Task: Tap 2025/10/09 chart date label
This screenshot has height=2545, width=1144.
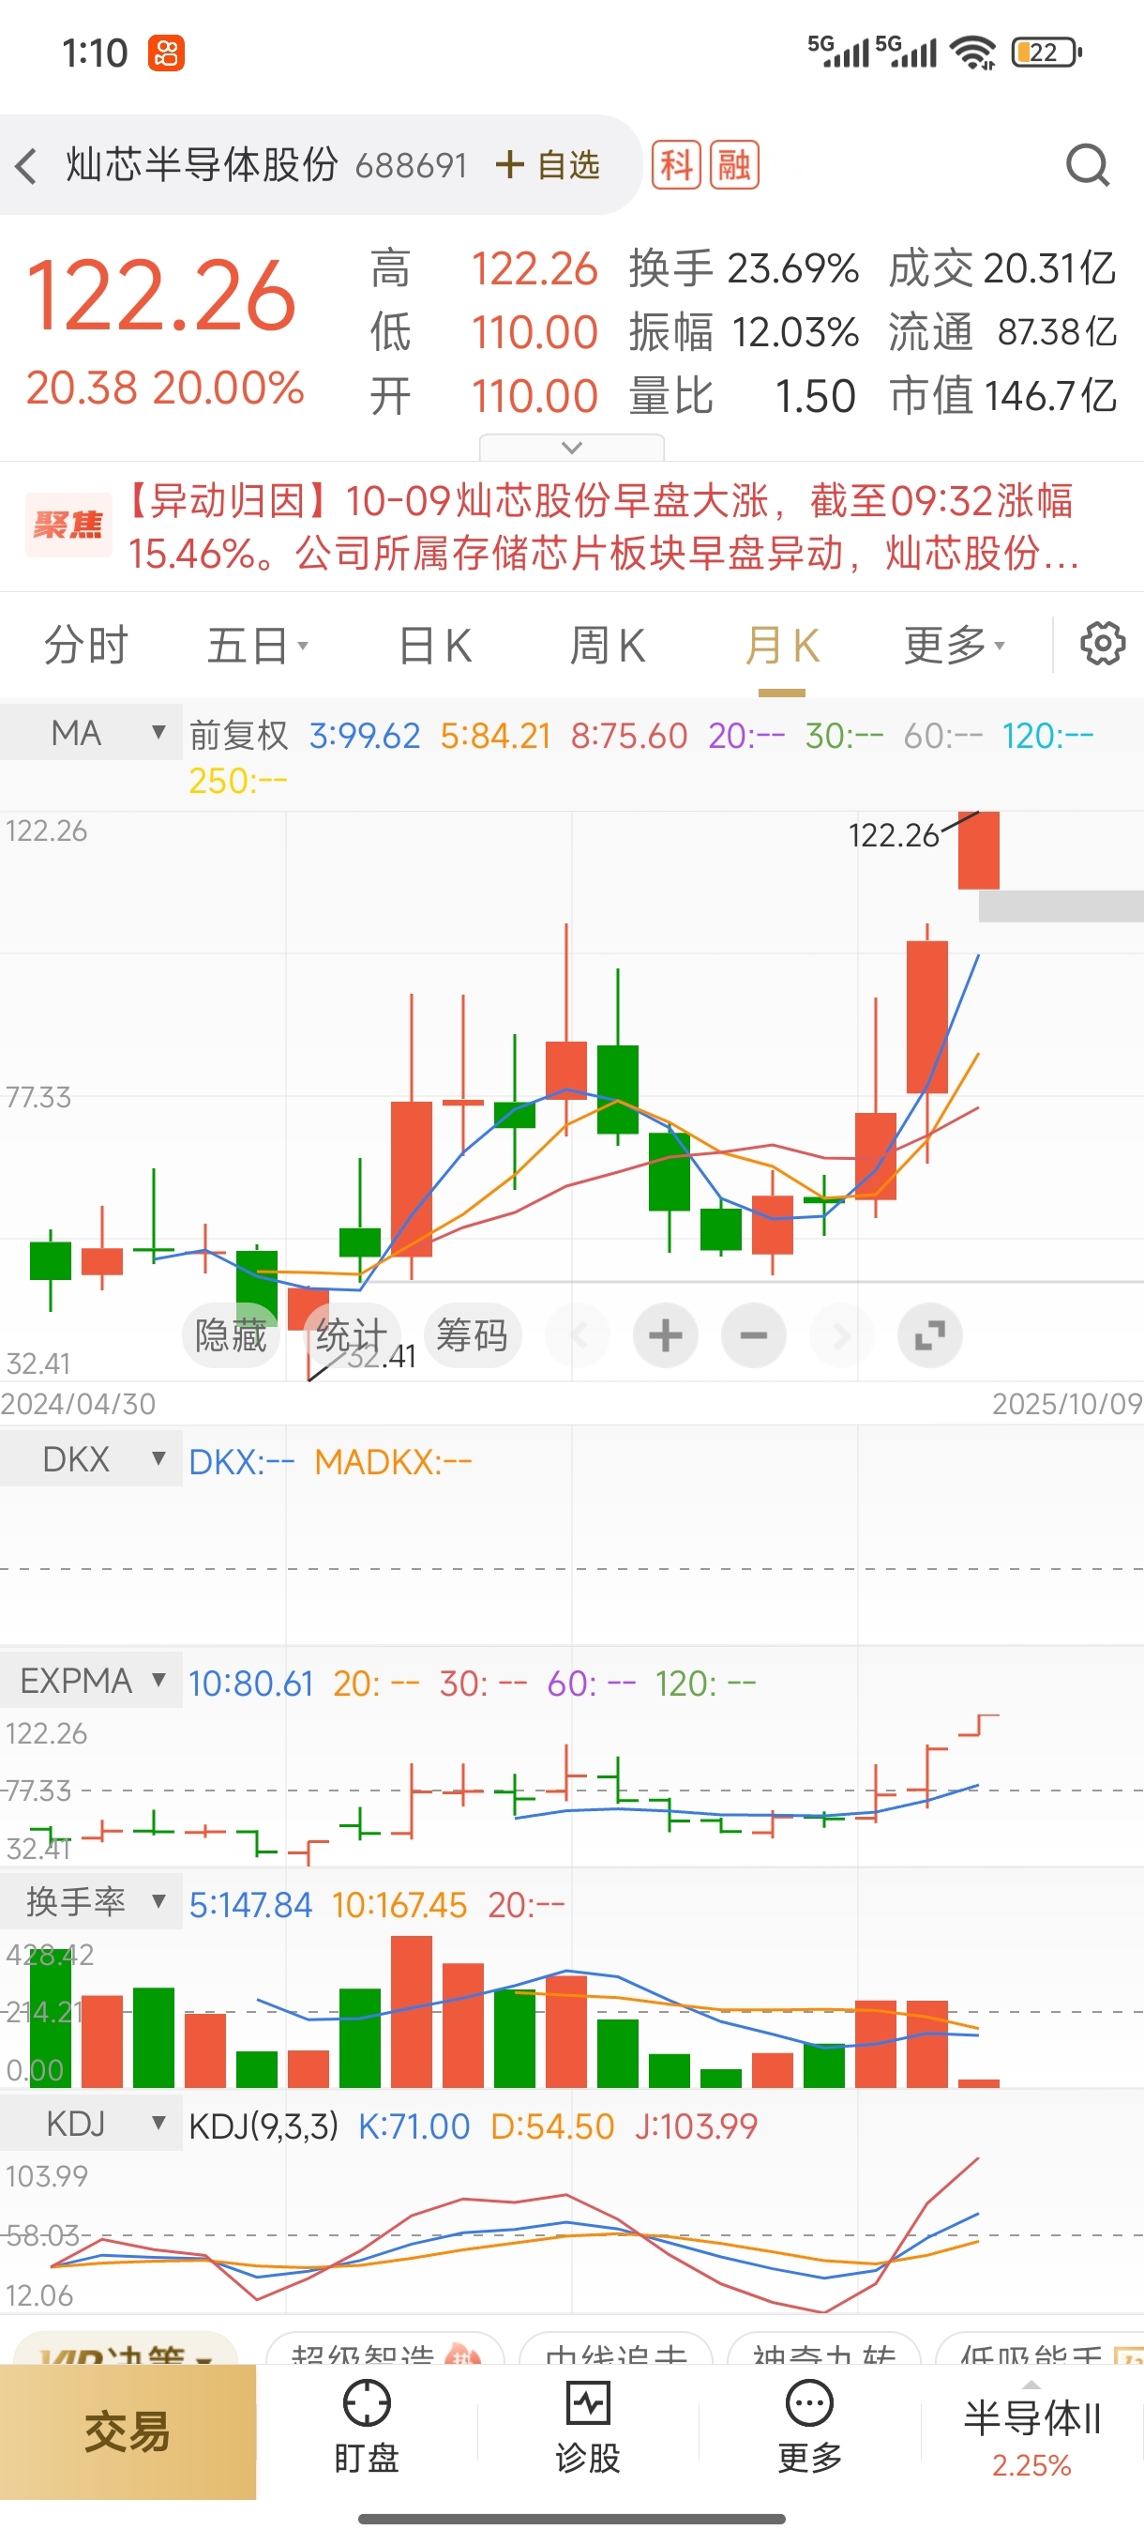Action: [x=1067, y=1404]
